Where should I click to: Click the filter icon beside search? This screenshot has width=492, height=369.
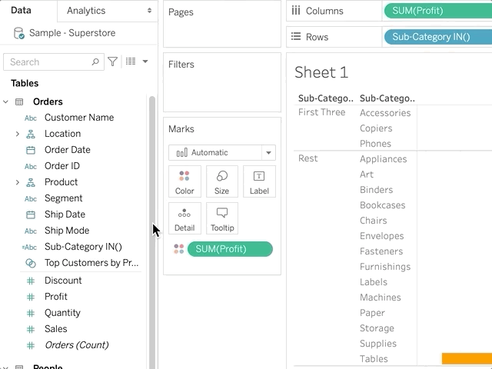pyautogui.click(x=113, y=61)
